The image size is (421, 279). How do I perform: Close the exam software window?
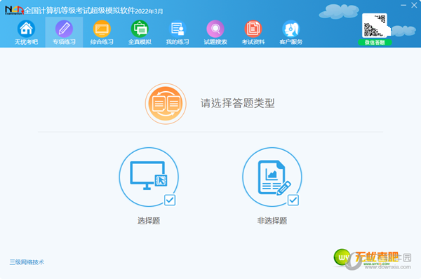414,5
